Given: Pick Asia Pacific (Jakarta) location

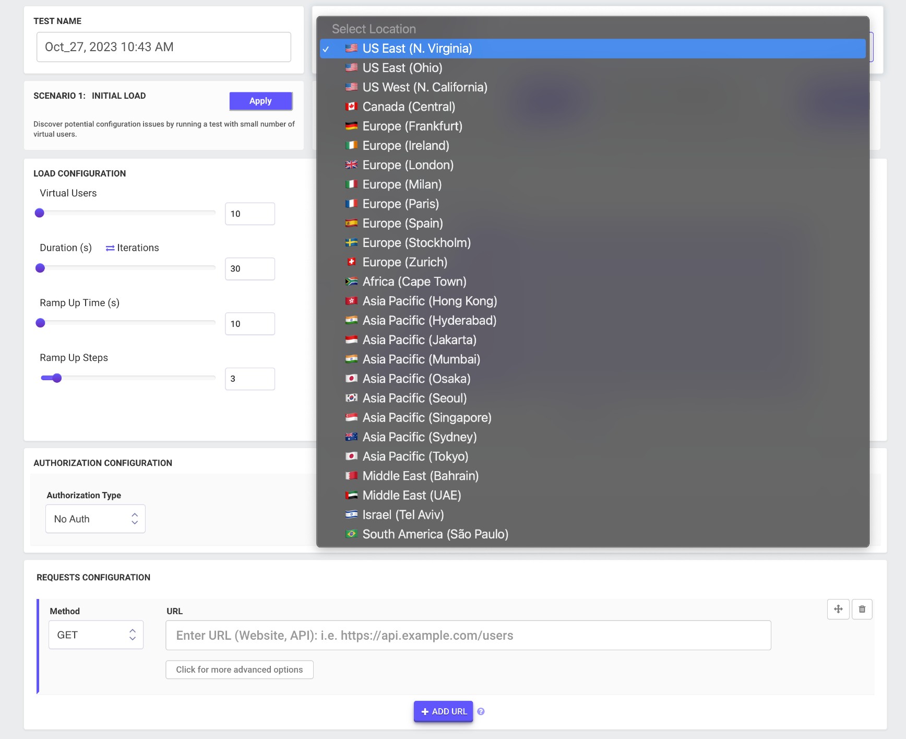Looking at the screenshot, I should click(x=592, y=340).
